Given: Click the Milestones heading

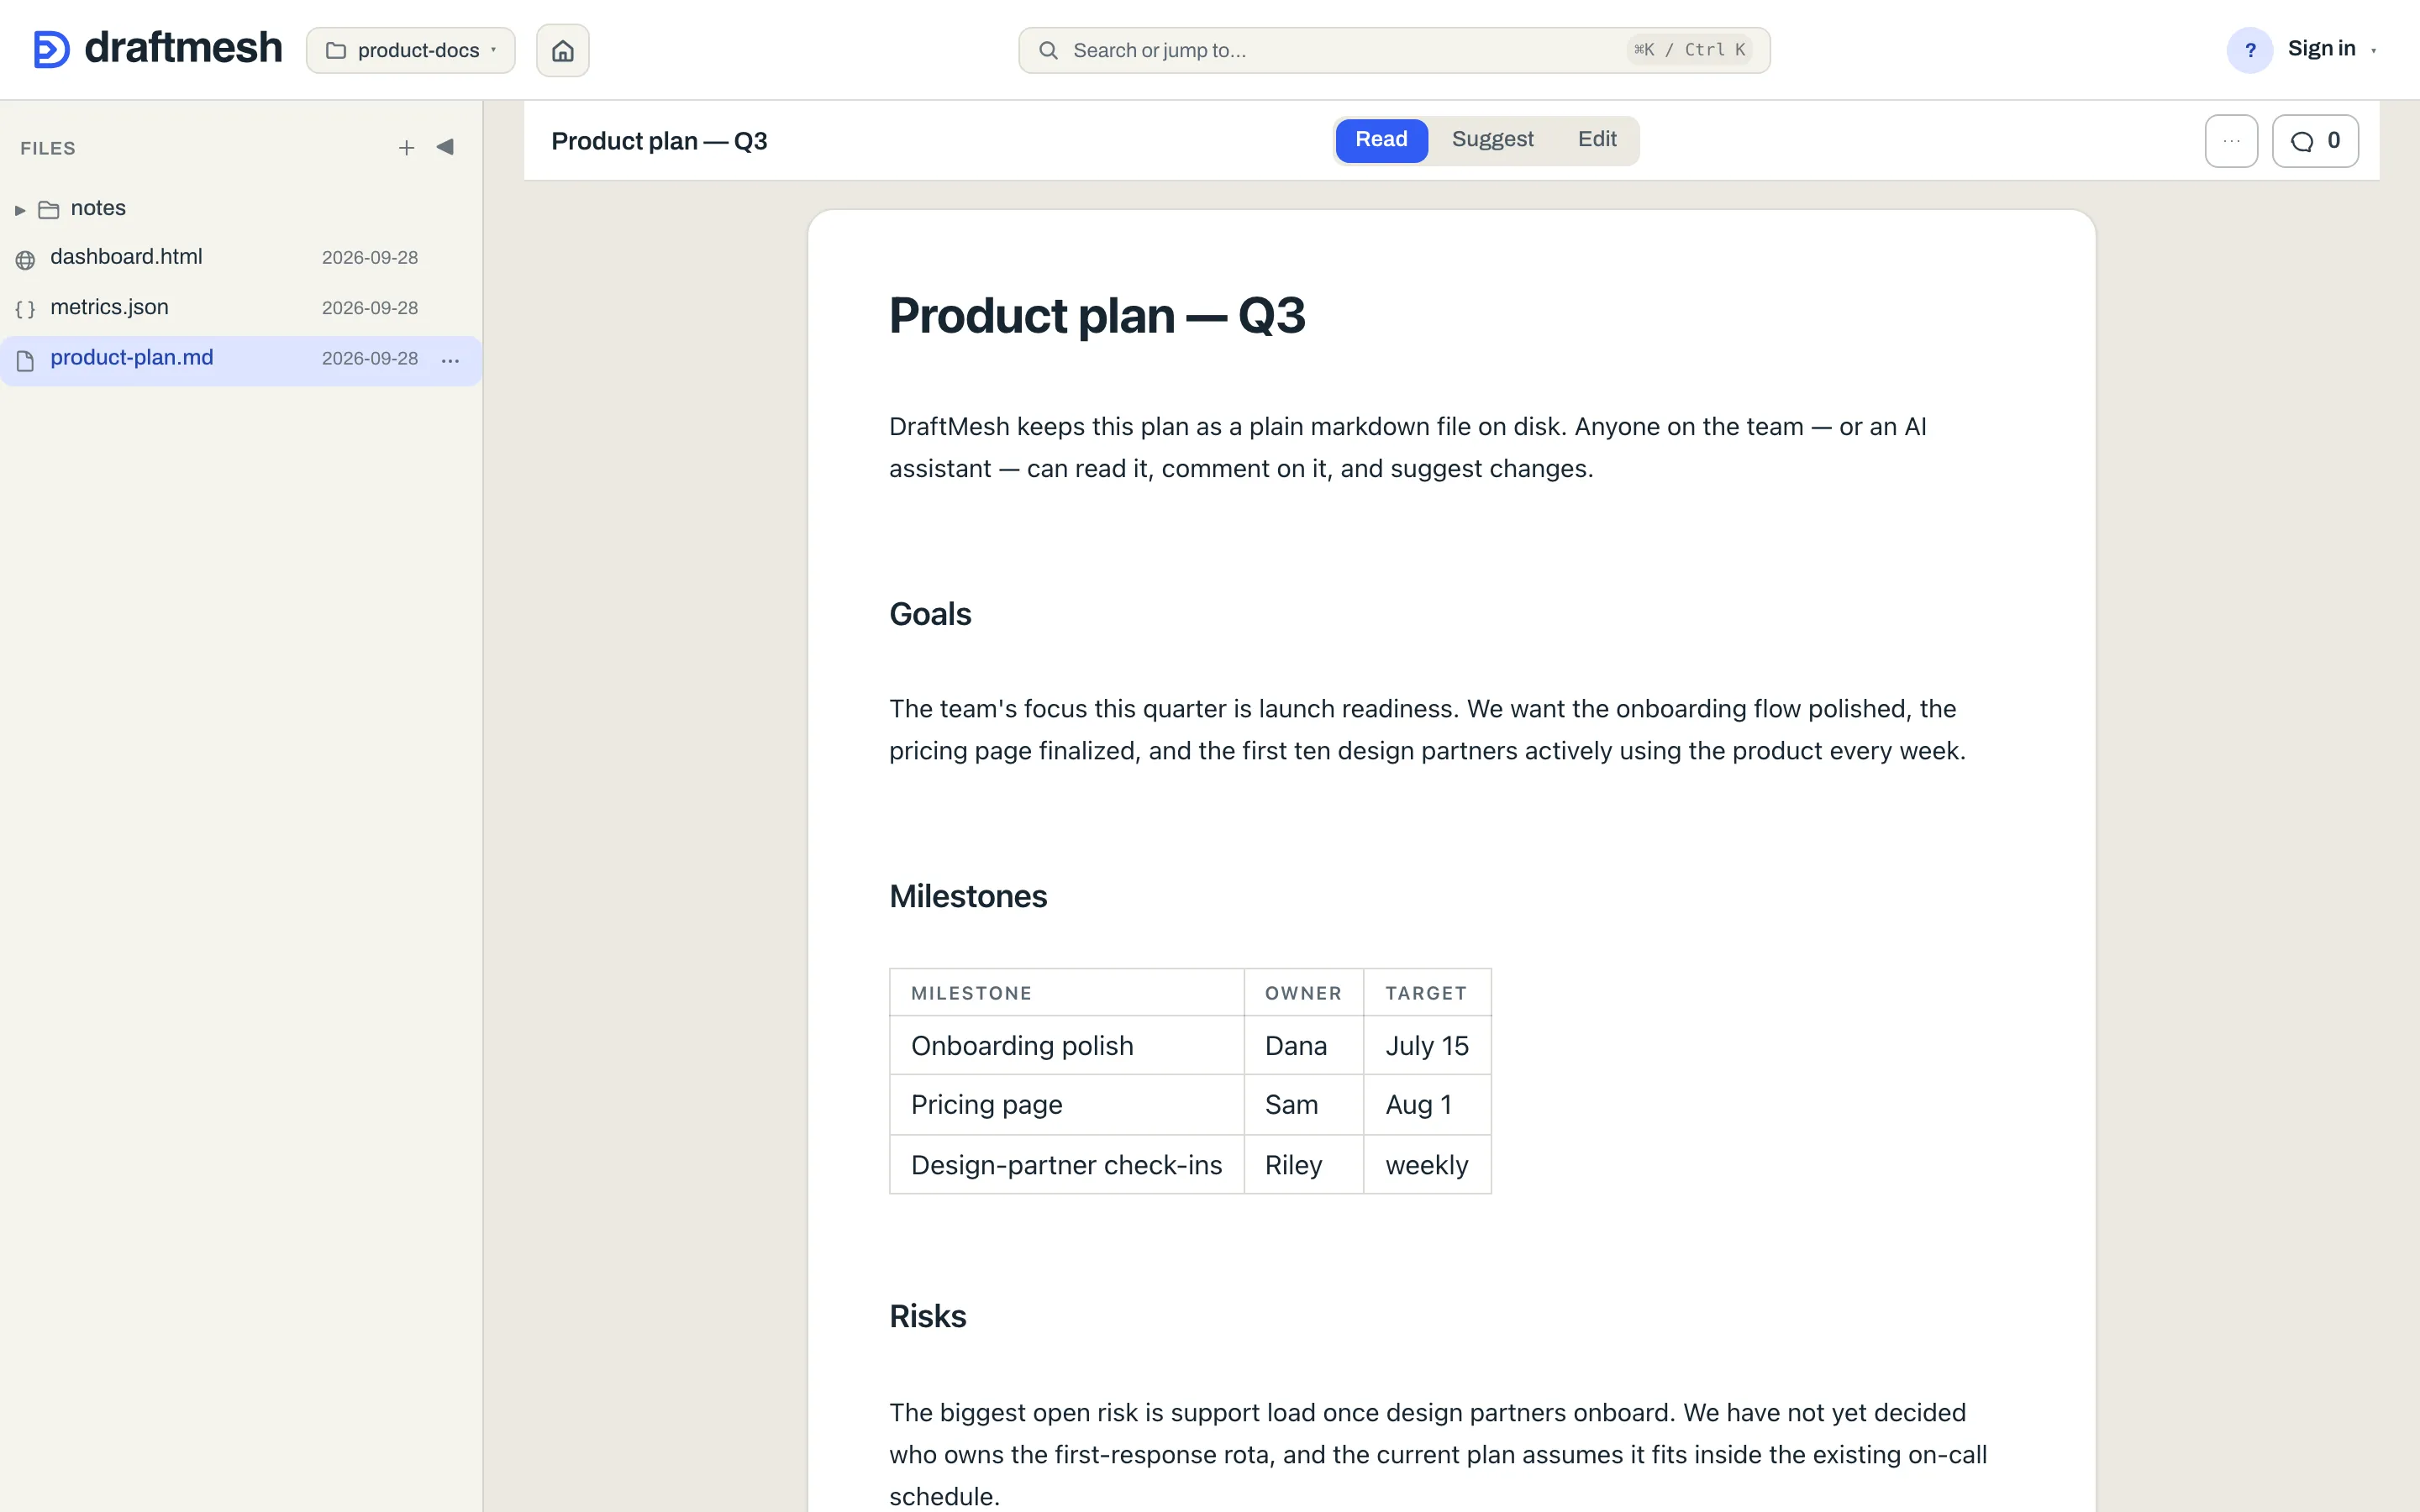Looking at the screenshot, I should point(968,896).
